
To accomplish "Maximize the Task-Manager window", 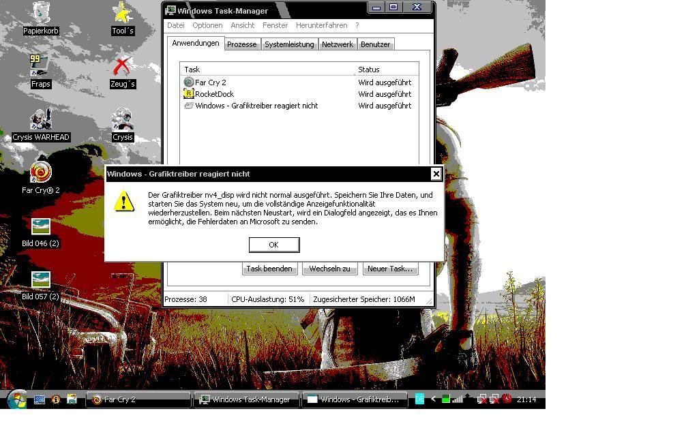I will pos(393,7).
